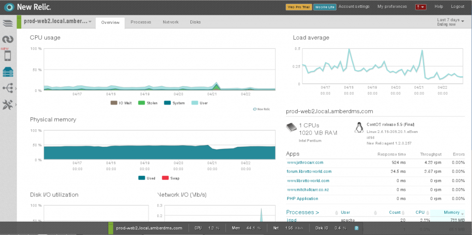
Task: Click the green status block beside server name
Action: [x=18, y=22]
